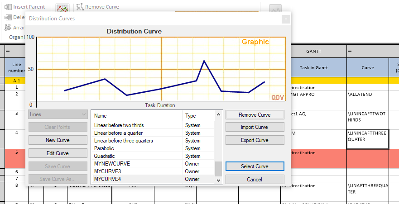
Task: Click the scroll down arrow of curve list
Action: pyautogui.click(x=219, y=180)
